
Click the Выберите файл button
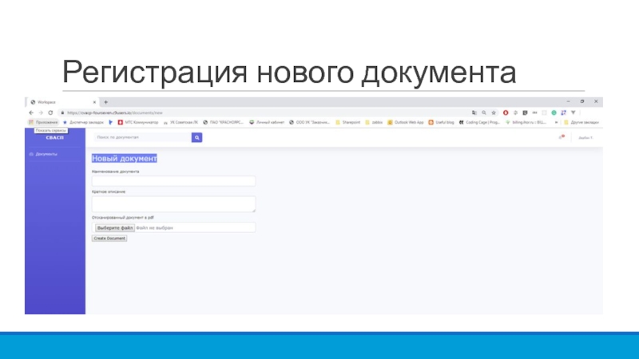click(113, 227)
